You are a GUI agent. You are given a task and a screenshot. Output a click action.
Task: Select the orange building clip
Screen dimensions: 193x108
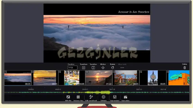click(x=178, y=78)
